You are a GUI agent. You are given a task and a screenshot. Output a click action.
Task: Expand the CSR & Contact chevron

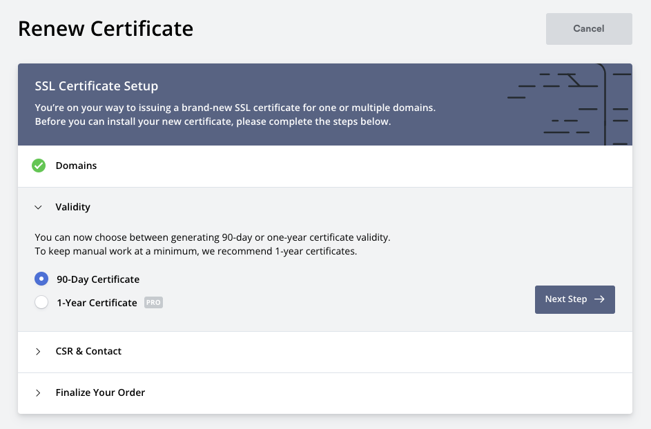coord(39,352)
